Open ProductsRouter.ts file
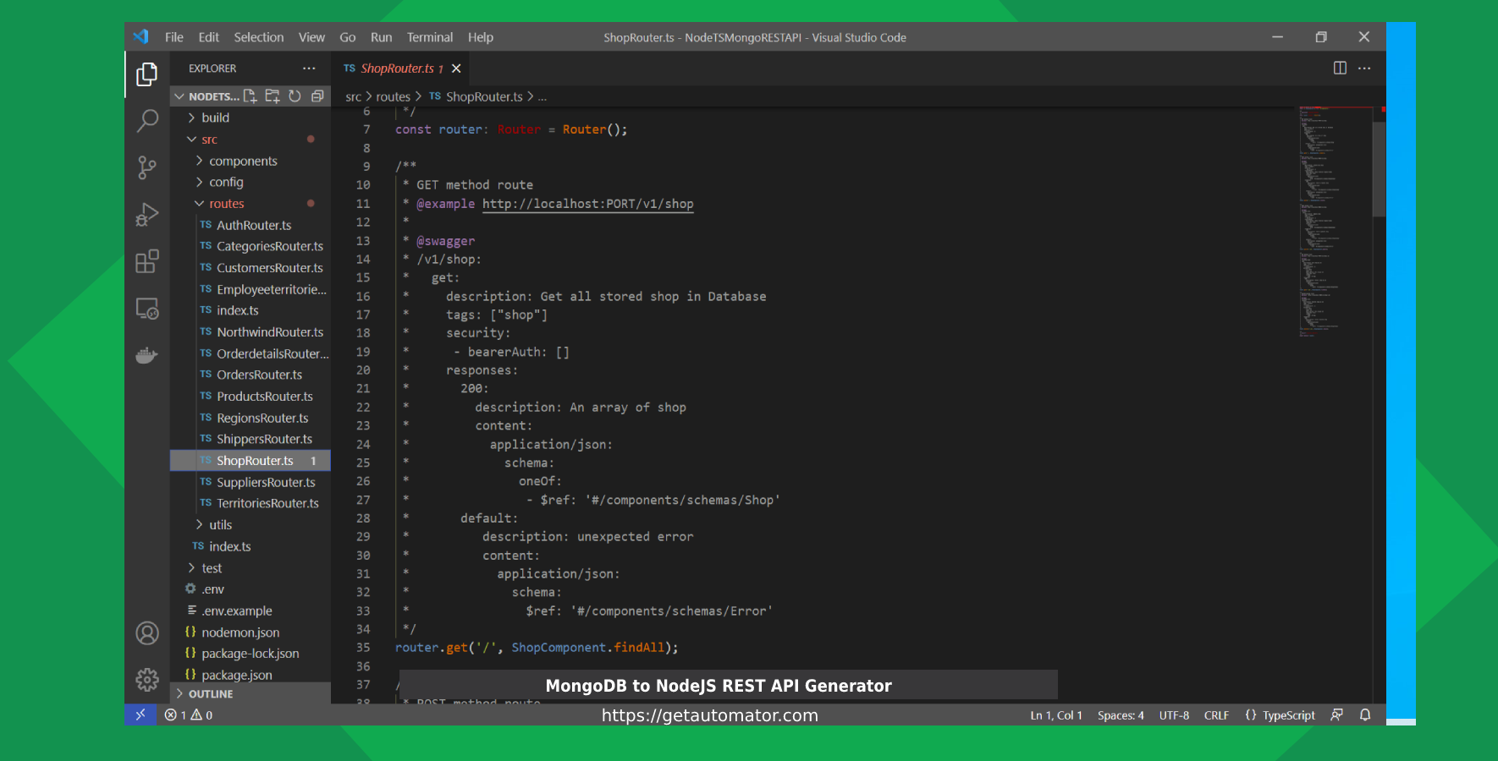Screen dimensions: 1498x761 [265, 397]
